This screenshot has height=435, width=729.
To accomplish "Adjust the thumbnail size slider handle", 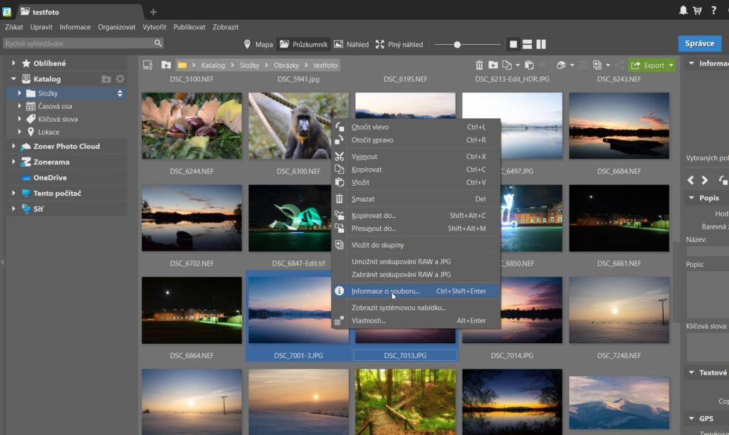I will [x=457, y=45].
